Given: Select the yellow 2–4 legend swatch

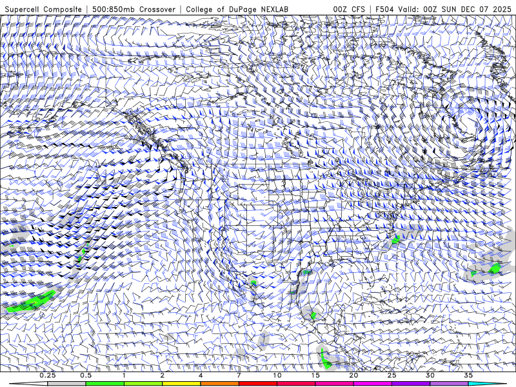Looking at the screenshot, I should click(181, 384).
